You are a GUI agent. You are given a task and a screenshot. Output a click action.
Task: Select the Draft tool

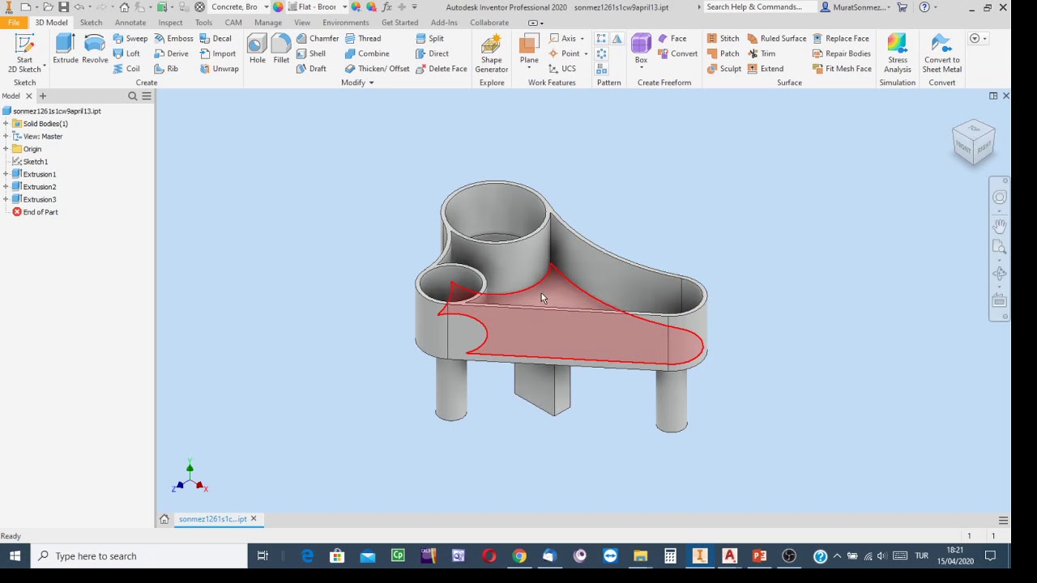pos(311,69)
